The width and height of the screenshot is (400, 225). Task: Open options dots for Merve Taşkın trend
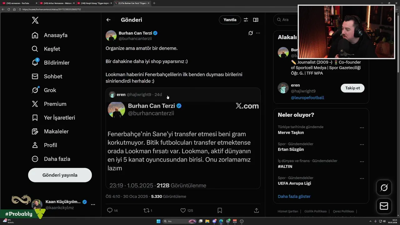pos(362,128)
